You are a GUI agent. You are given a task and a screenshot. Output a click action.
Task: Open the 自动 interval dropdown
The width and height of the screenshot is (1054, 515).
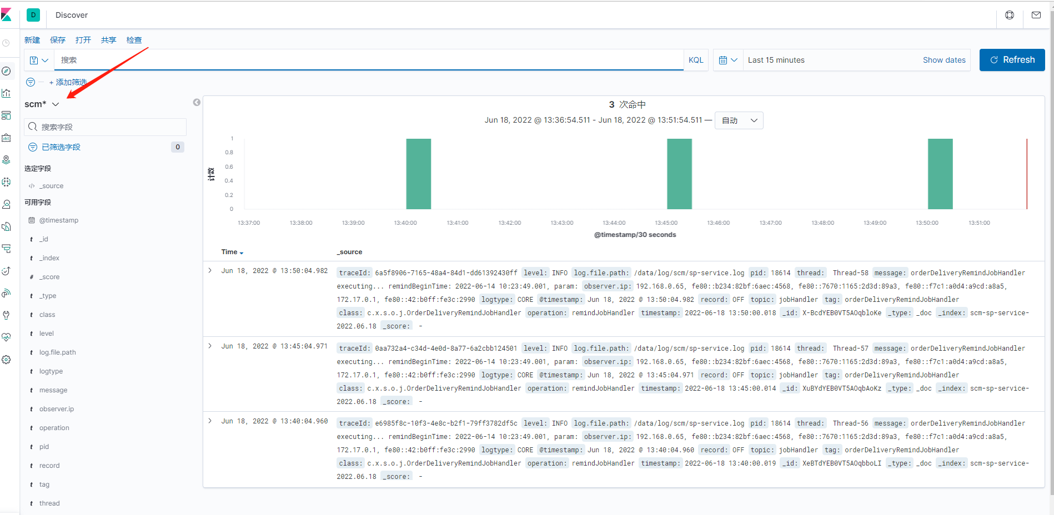739,120
